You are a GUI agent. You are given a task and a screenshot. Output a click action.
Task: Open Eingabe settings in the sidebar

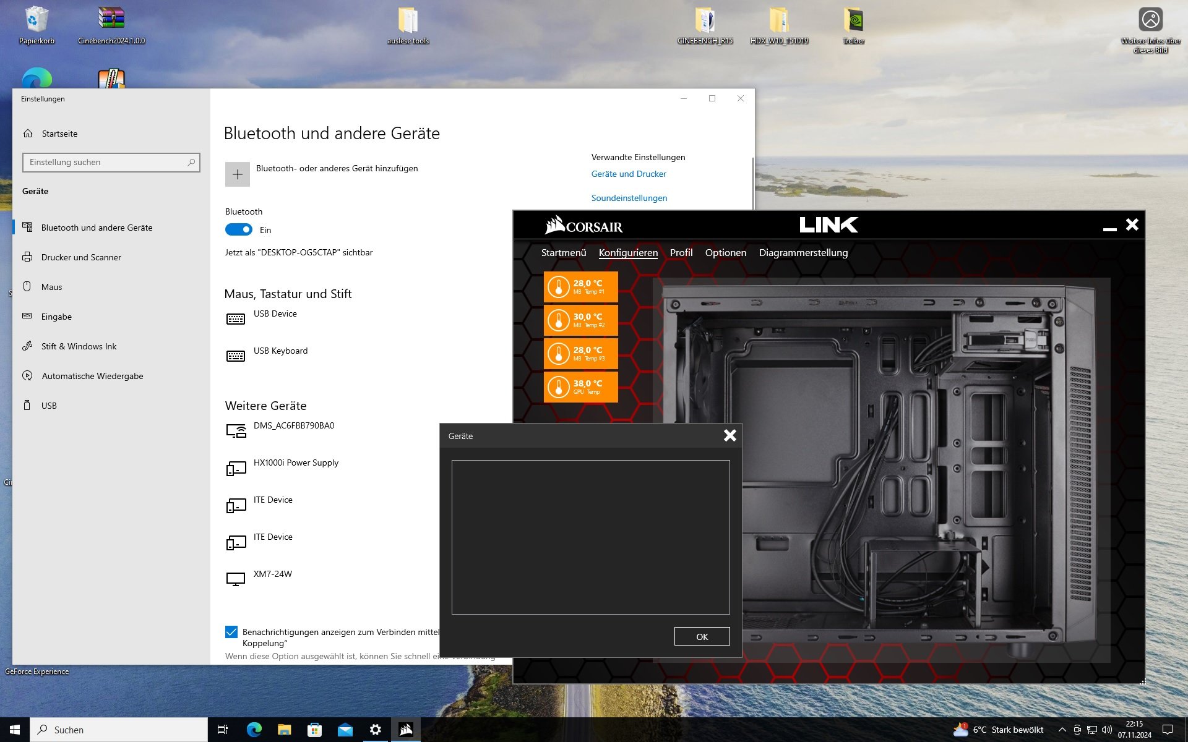(111, 317)
